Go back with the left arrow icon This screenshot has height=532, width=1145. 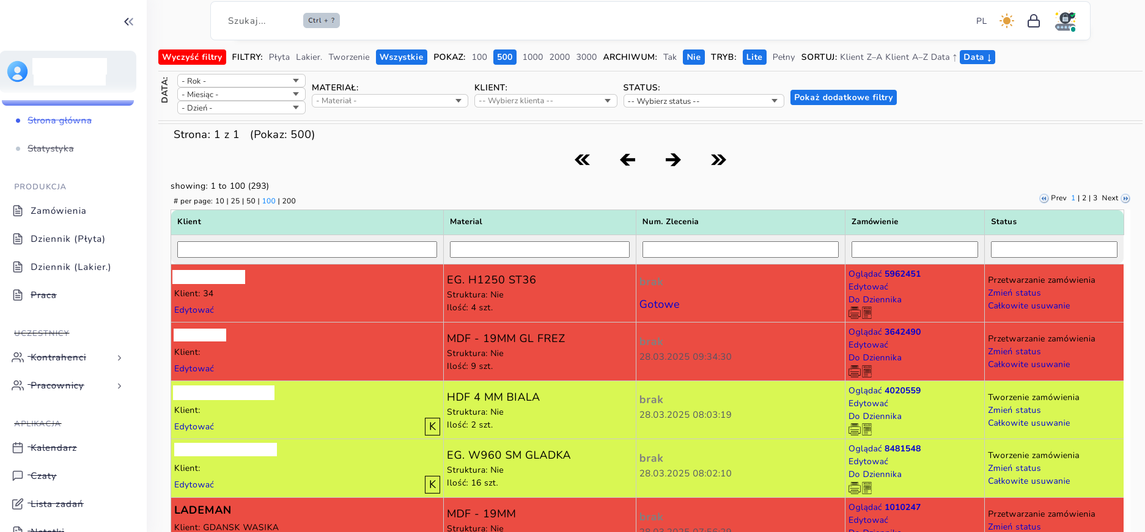(628, 160)
